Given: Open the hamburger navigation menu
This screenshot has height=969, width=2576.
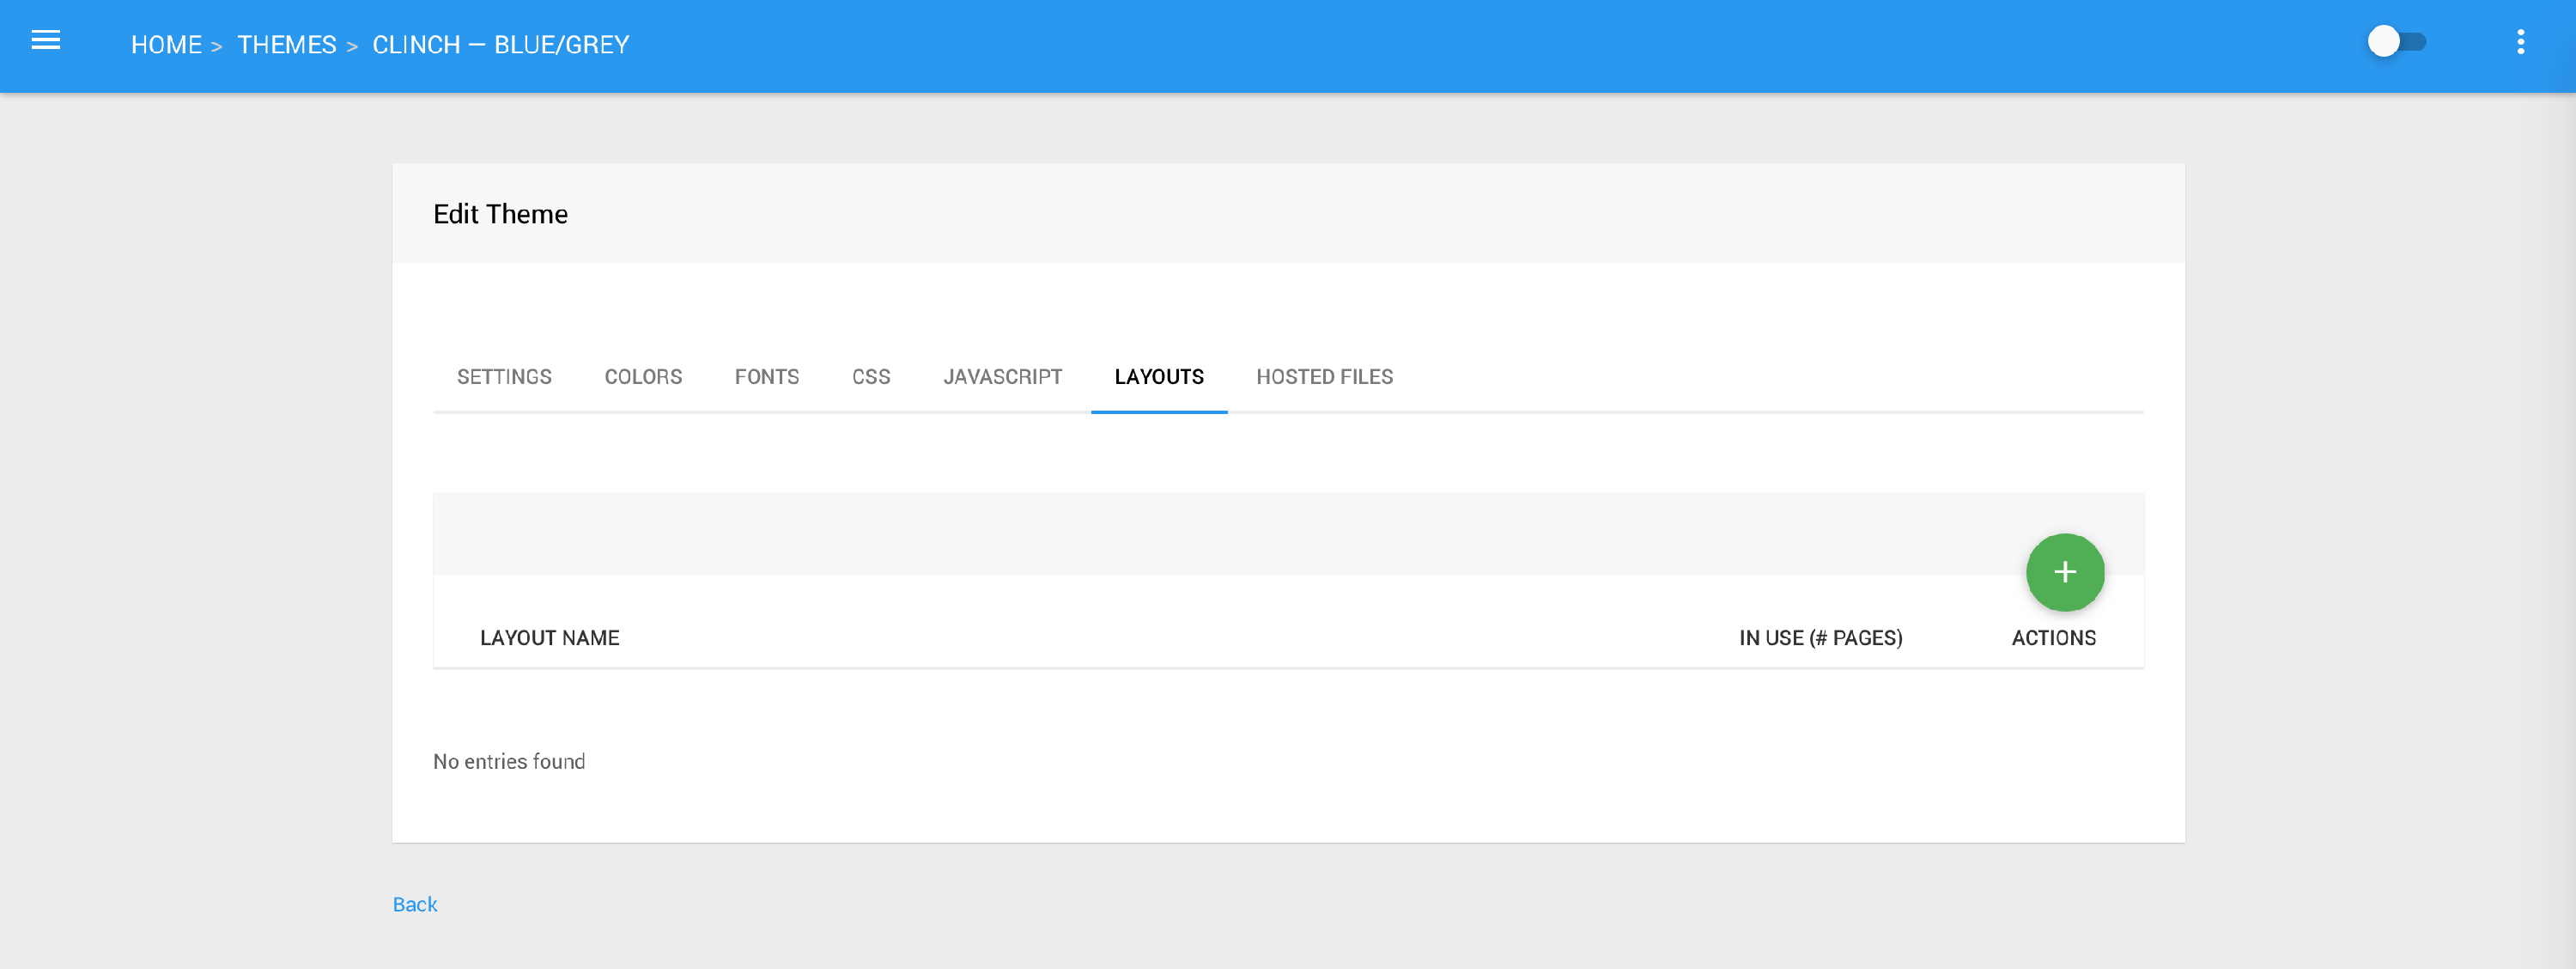Looking at the screenshot, I should click(46, 41).
